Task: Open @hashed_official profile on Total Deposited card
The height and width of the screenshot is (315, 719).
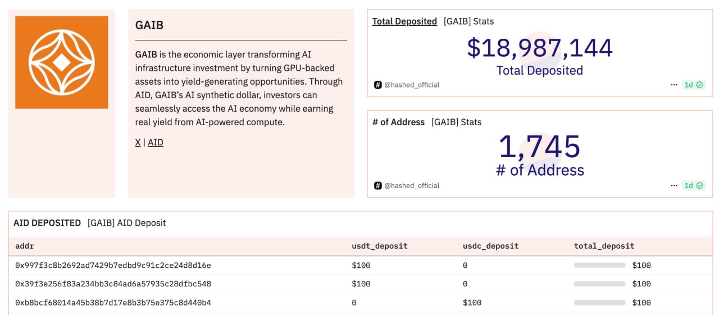Action: coord(412,85)
